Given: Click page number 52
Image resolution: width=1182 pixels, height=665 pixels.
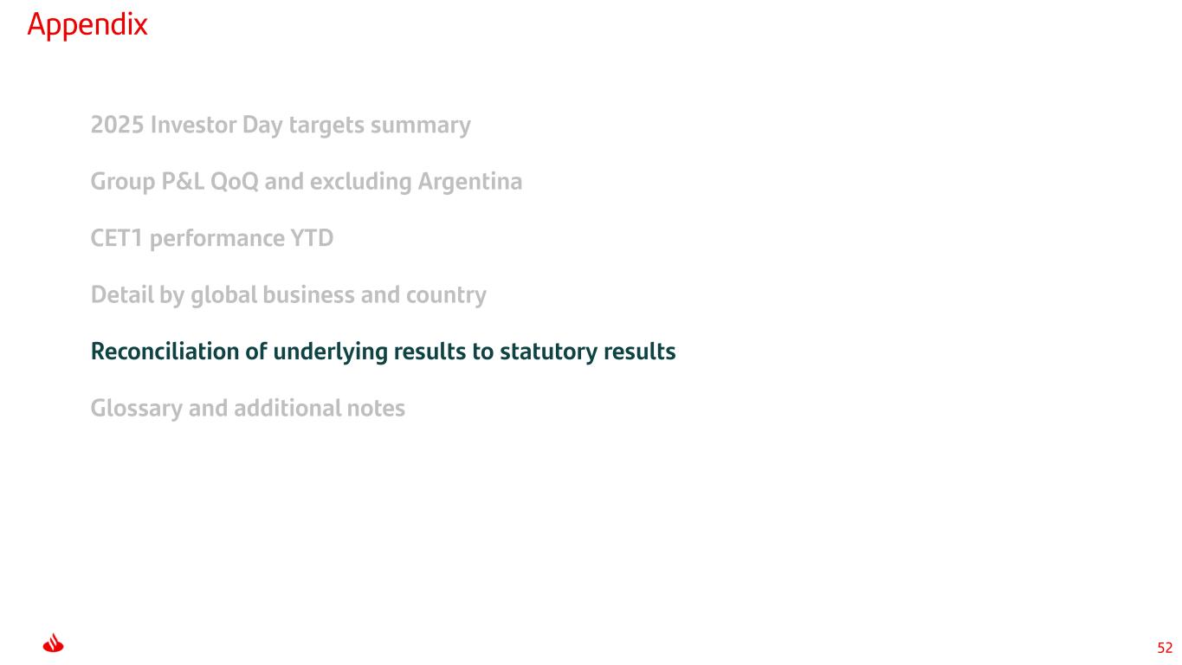Looking at the screenshot, I should 1165,648.
